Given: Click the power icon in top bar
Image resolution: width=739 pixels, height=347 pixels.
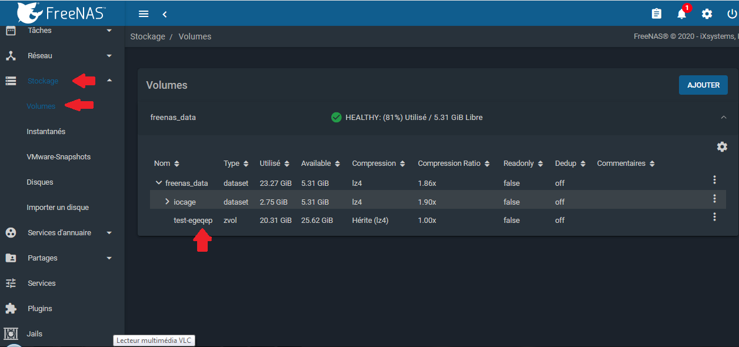Looking at the screenshot, I should [731, 14].
